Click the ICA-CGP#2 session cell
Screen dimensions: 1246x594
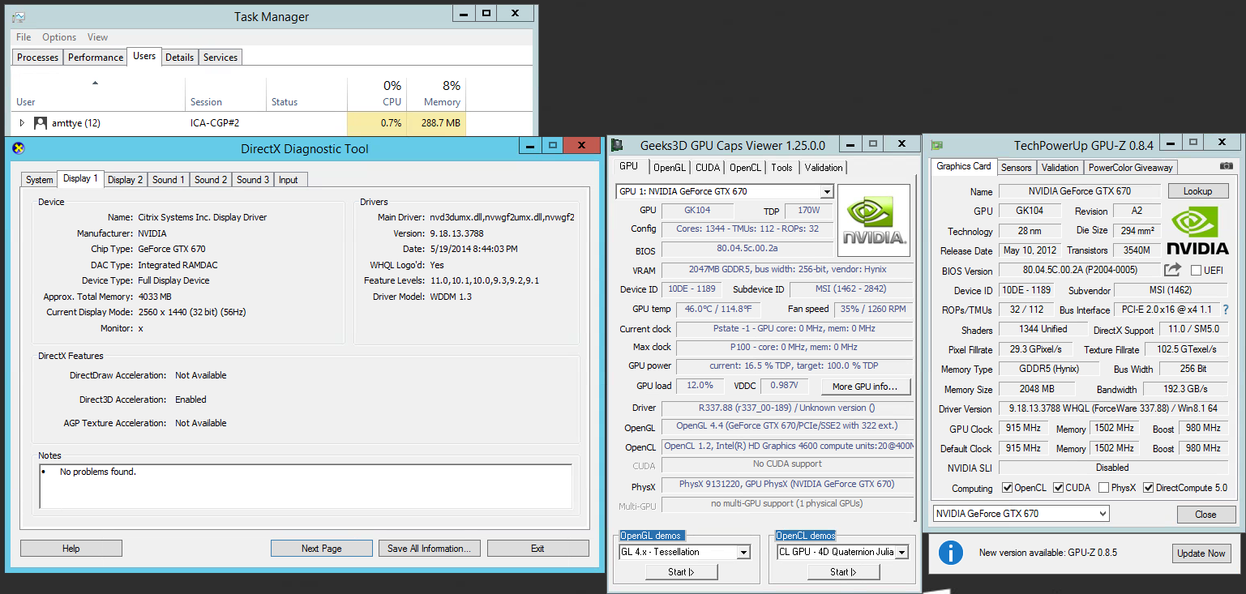point(215,123)
